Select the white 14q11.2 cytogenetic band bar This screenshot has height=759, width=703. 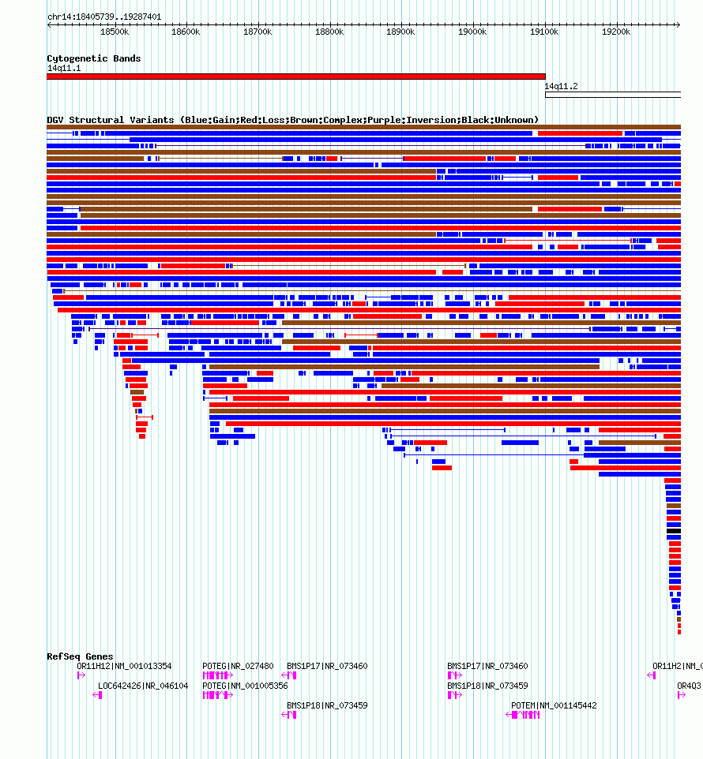(x=613, y=95)
